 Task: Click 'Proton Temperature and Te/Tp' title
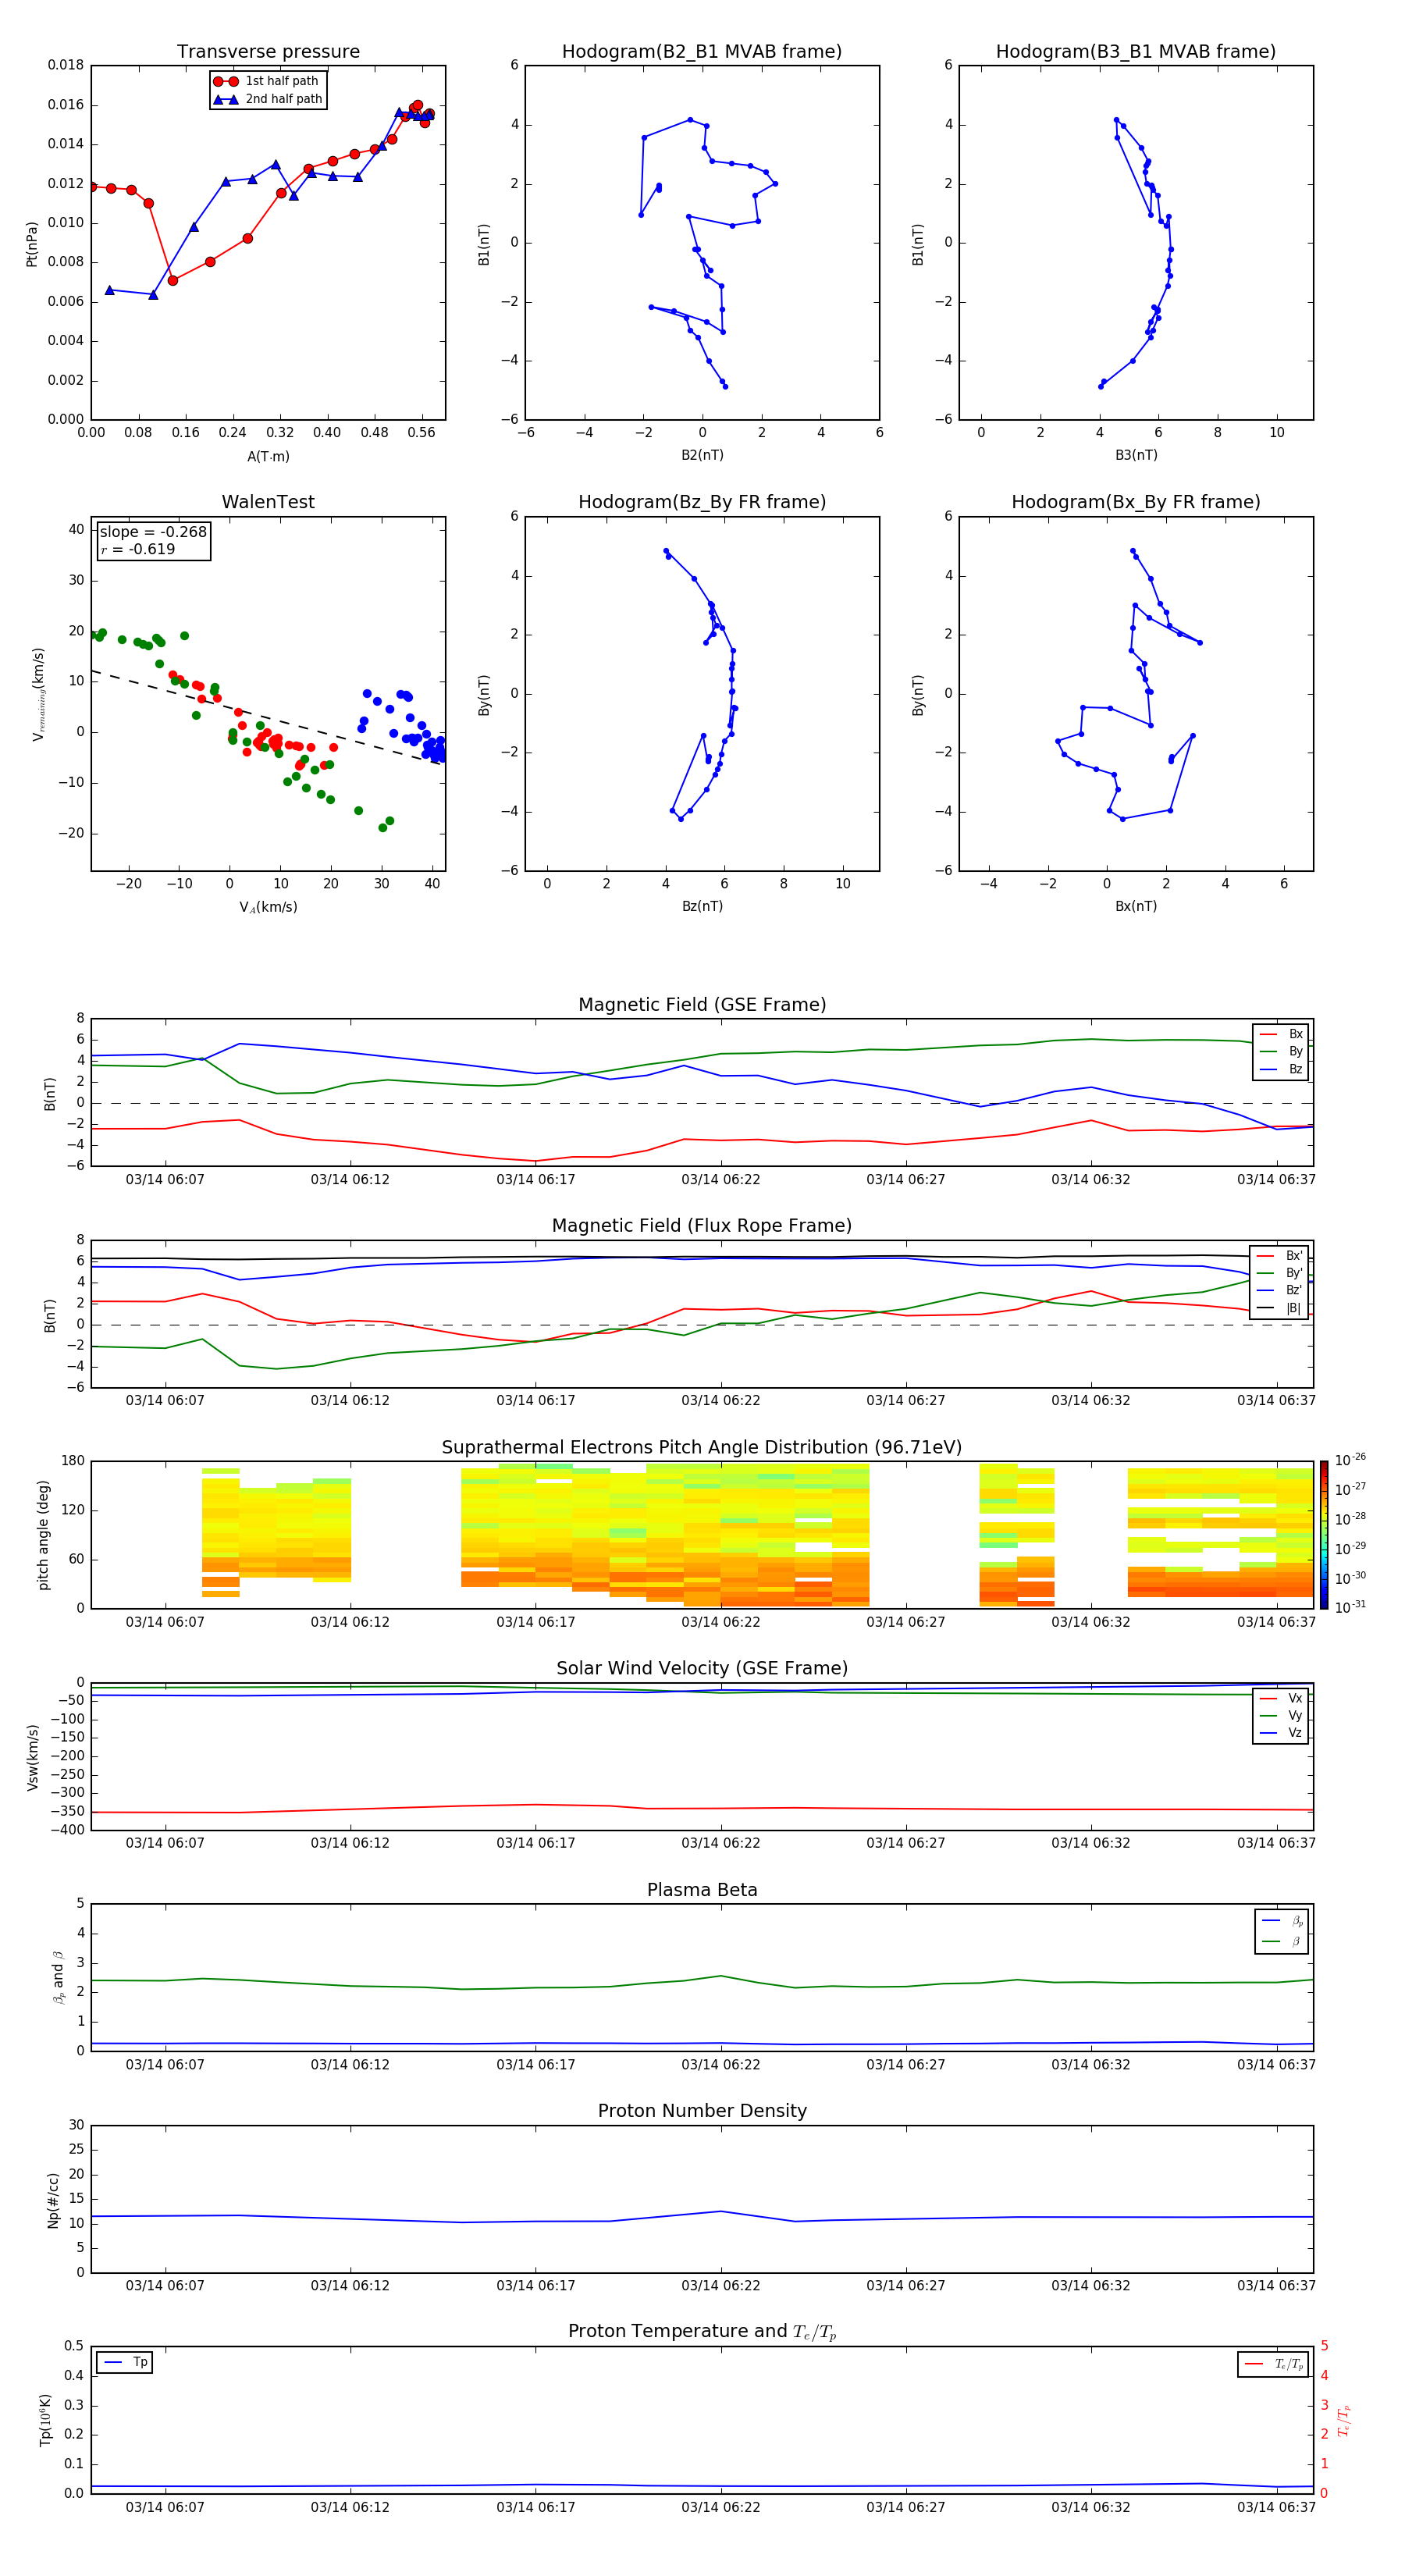click(x=702, y=2332)
